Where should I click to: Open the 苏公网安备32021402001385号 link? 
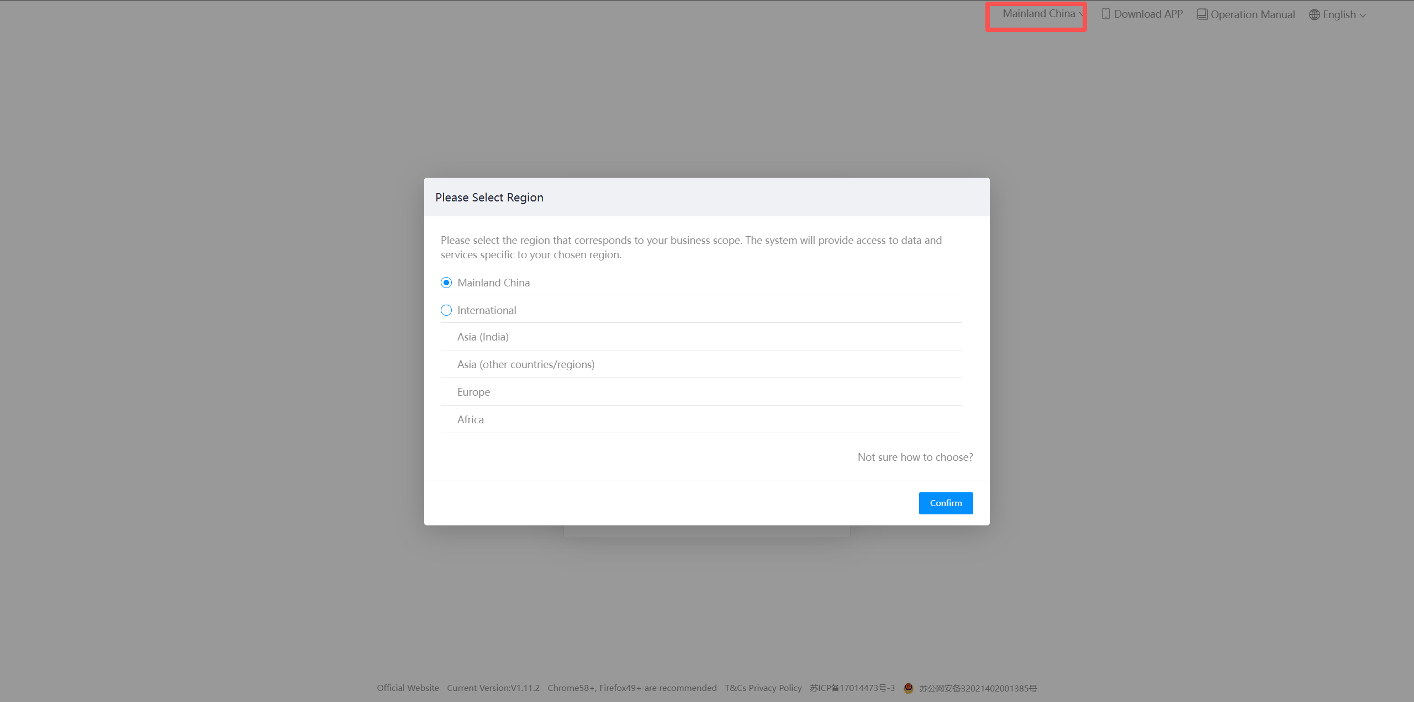point(978,688)
